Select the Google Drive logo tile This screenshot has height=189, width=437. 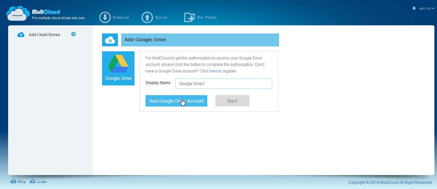coord(118,68)
